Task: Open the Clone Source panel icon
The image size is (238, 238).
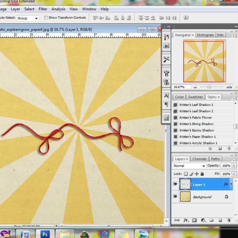Action: 166,82
